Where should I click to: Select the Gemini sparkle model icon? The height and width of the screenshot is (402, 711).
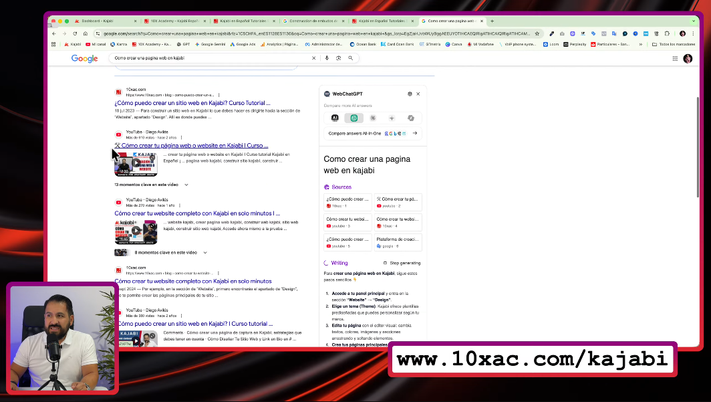coord(392,118)
